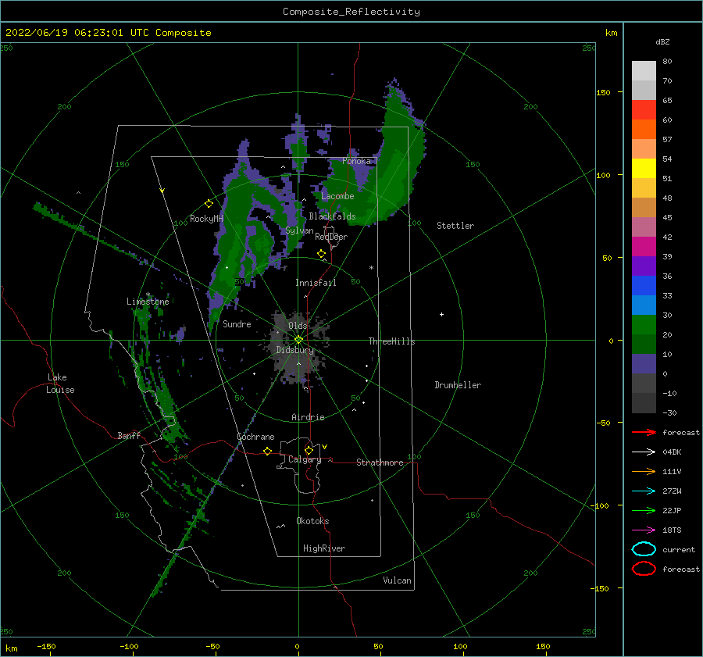
Task: Click the green 22JP arrow icon
Action: pos(644,510)
